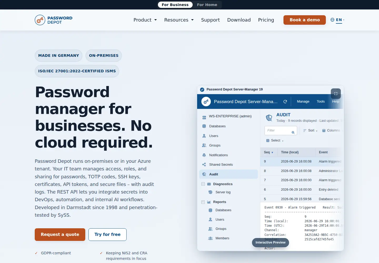This screenshot has width=379, height=263.
Task: Click the Password Depot logo
Action: click(x=54, y=20)
